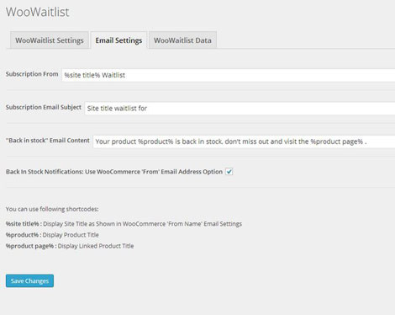Open the WooWaitlist Settings tab
This screenshot has height=315, width=395.
(x=50, y=40)
